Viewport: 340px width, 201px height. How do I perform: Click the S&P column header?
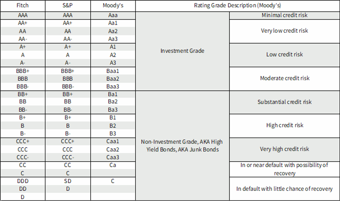(68, 6)
